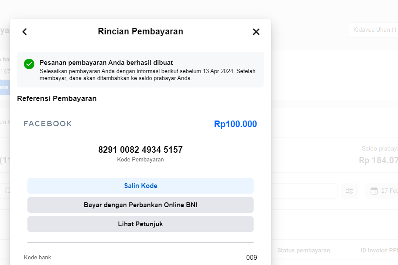Click the green success checkmark icon

pyautogui.click(x=29, y=64)
